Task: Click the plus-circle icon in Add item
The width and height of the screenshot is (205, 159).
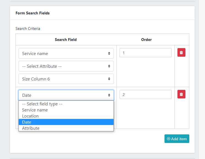Action: click(x=168, y=139)
